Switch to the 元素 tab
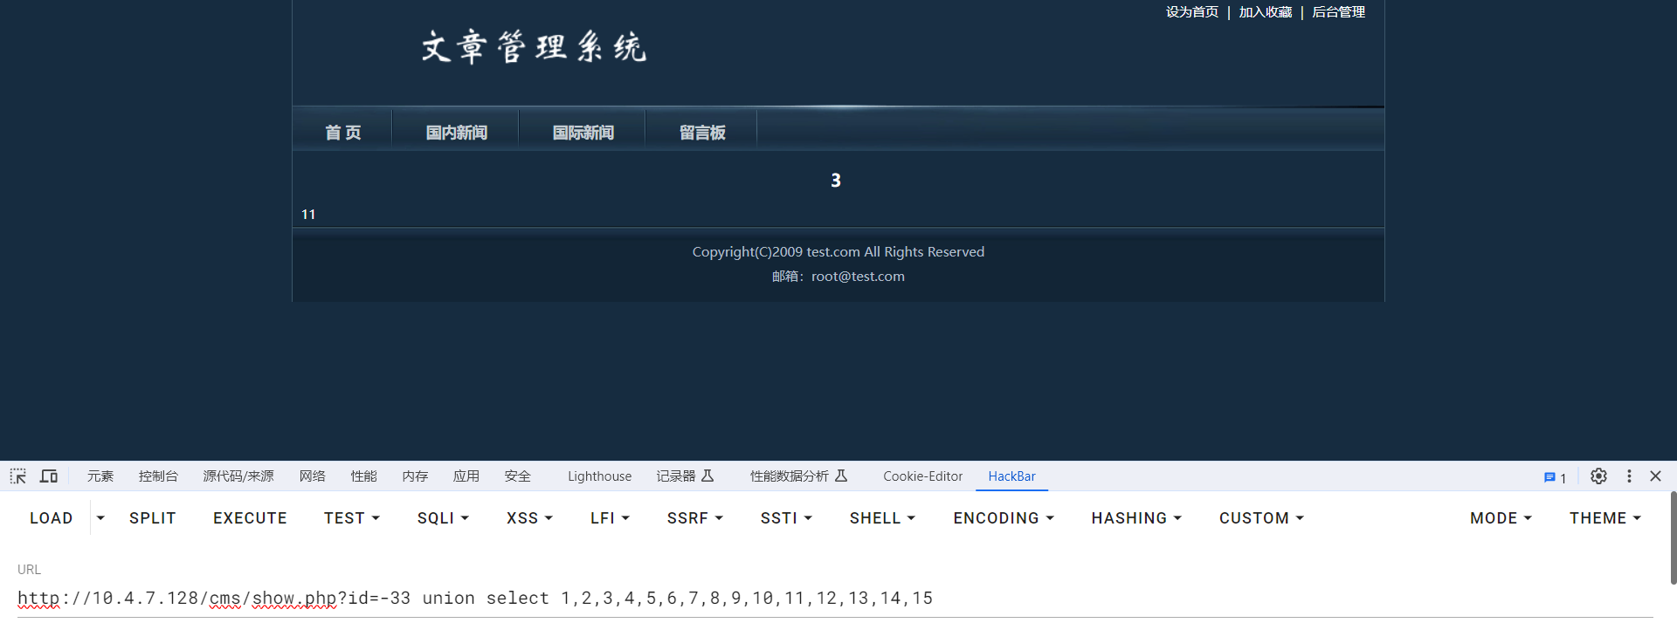The image size is (1677, 623). click(100, 476)
